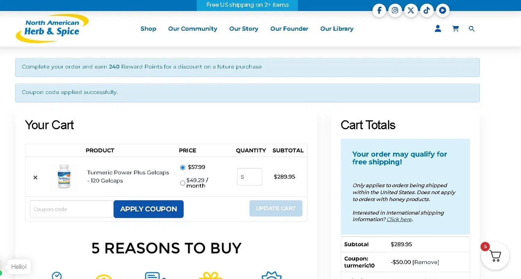Image resolution: width=521 pixels, height=279 pixels.
Task: Focus the Coupon code input field
Action: coord(72,209)
